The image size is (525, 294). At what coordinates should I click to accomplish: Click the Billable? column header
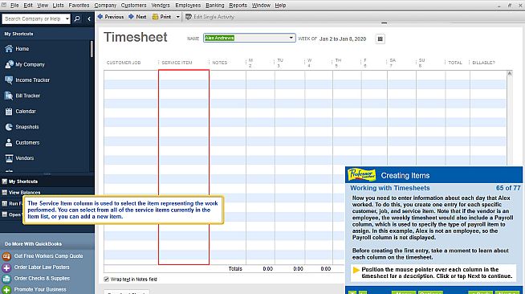click(483, 63)
